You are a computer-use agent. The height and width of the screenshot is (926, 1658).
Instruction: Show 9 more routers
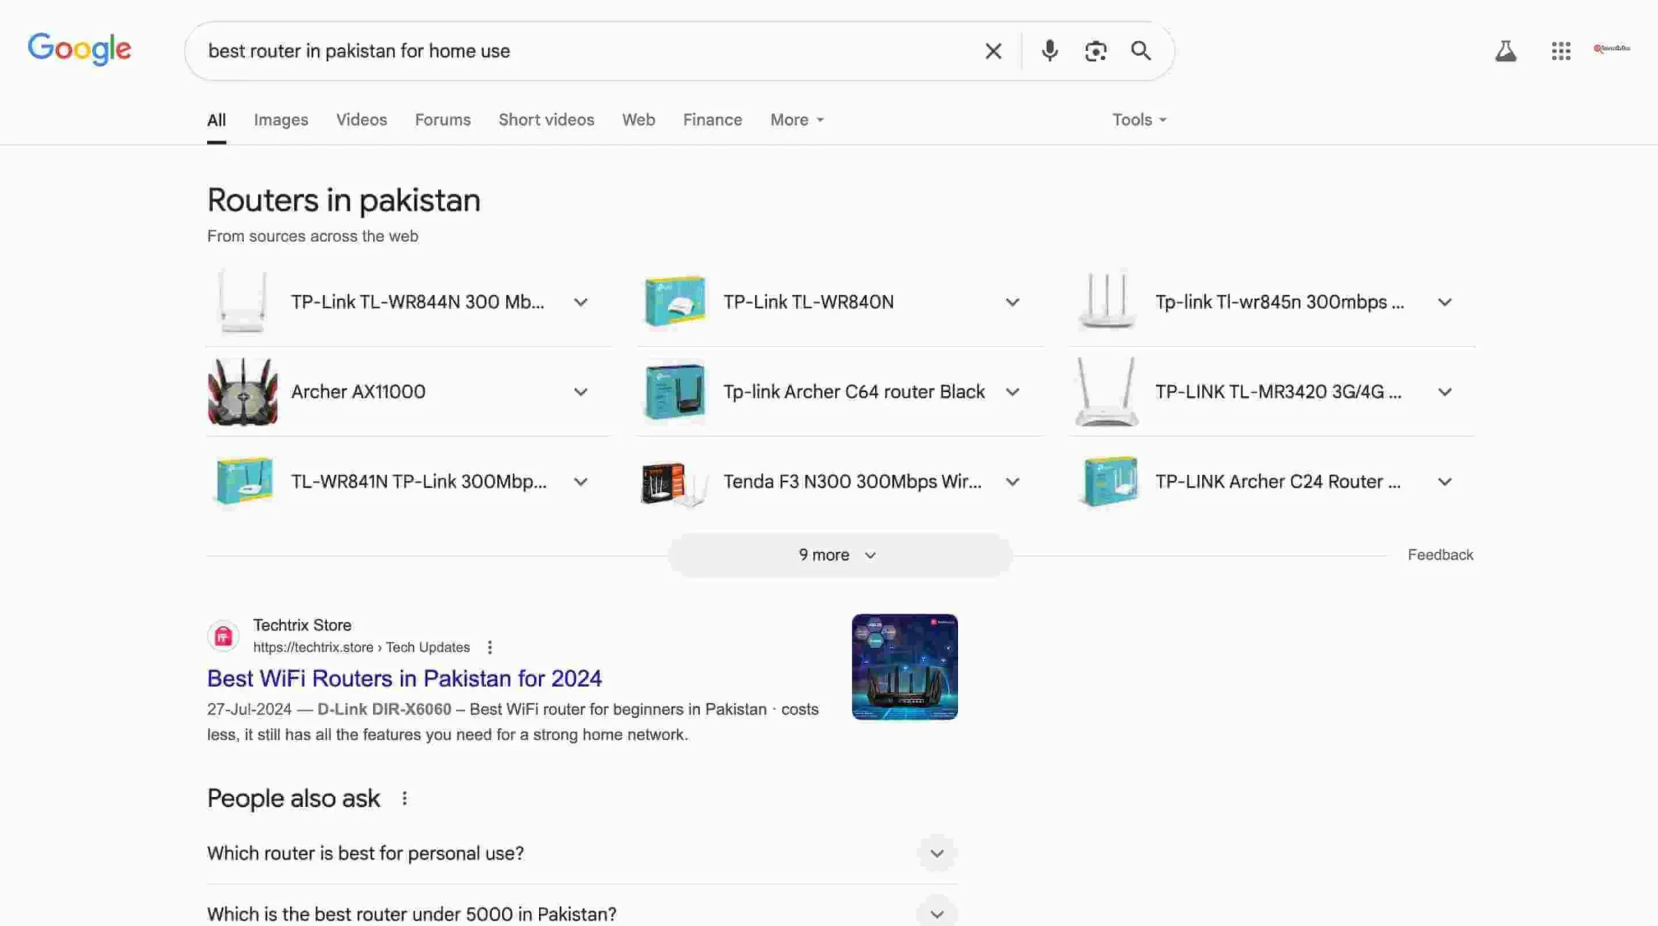click(x=837, y=554)
